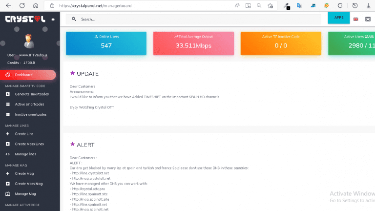The width and height of the screenshot is (375, 211).
Task: Click the star icon beside UPDATE heading
Action: tap(72, 73)
